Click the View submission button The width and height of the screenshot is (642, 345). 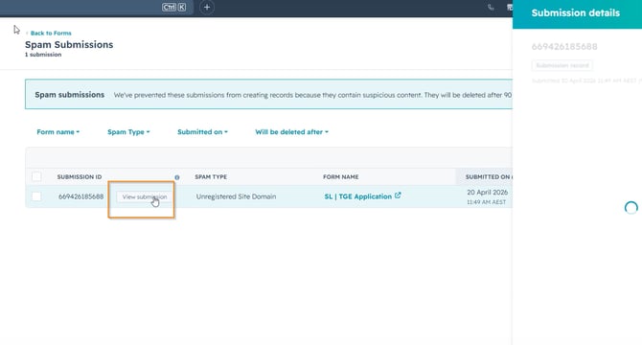[x=145, y=196]
